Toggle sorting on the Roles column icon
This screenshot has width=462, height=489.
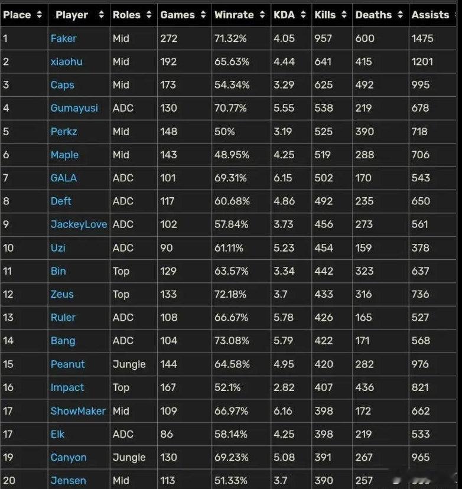click(149, 15)
